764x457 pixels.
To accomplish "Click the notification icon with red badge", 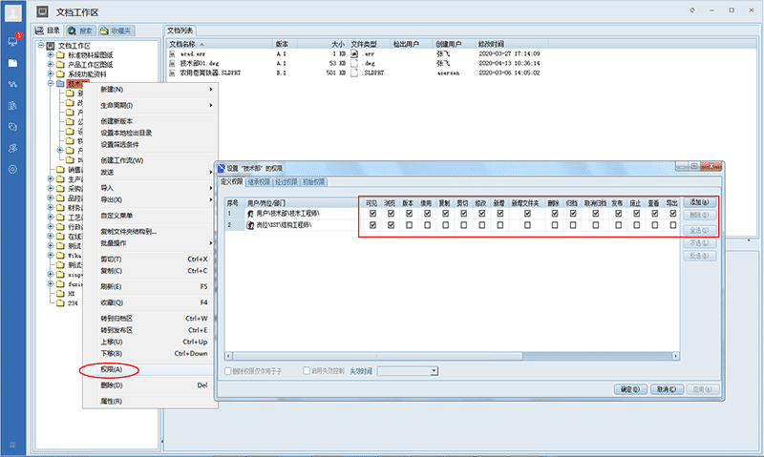I will pyautogui.click(x=13, y=40).
